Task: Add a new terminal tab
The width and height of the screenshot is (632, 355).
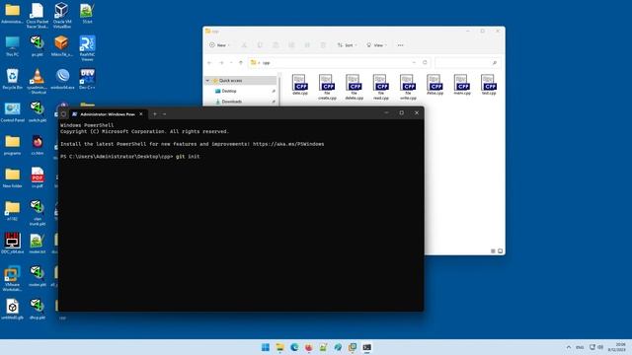Action: tap(155, 114)
